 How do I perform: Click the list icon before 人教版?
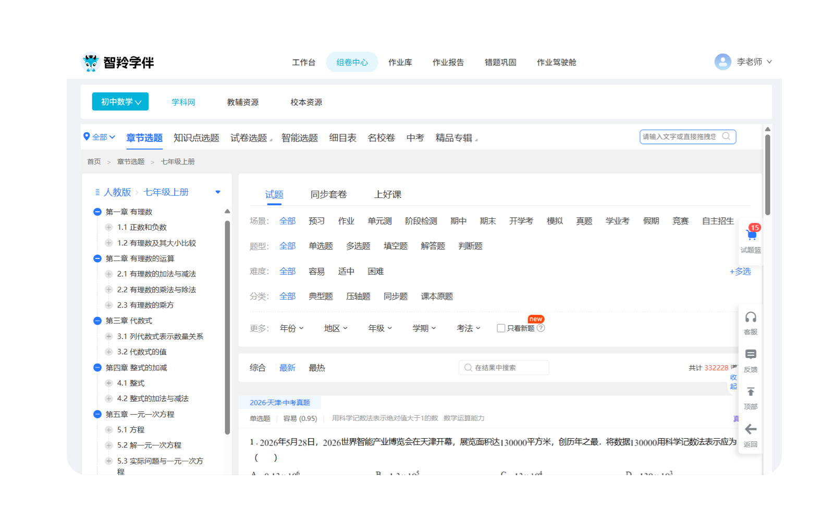[97, 192]
